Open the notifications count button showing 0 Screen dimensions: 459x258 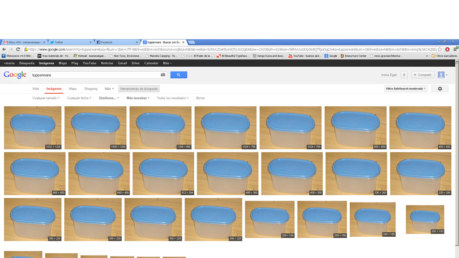(x=404, y=75)
